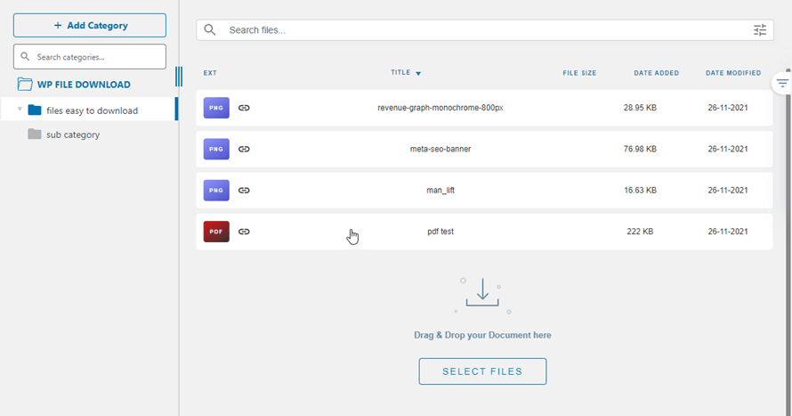Click the sidebar resize handle
792x416 pixels.
[179, 77]
